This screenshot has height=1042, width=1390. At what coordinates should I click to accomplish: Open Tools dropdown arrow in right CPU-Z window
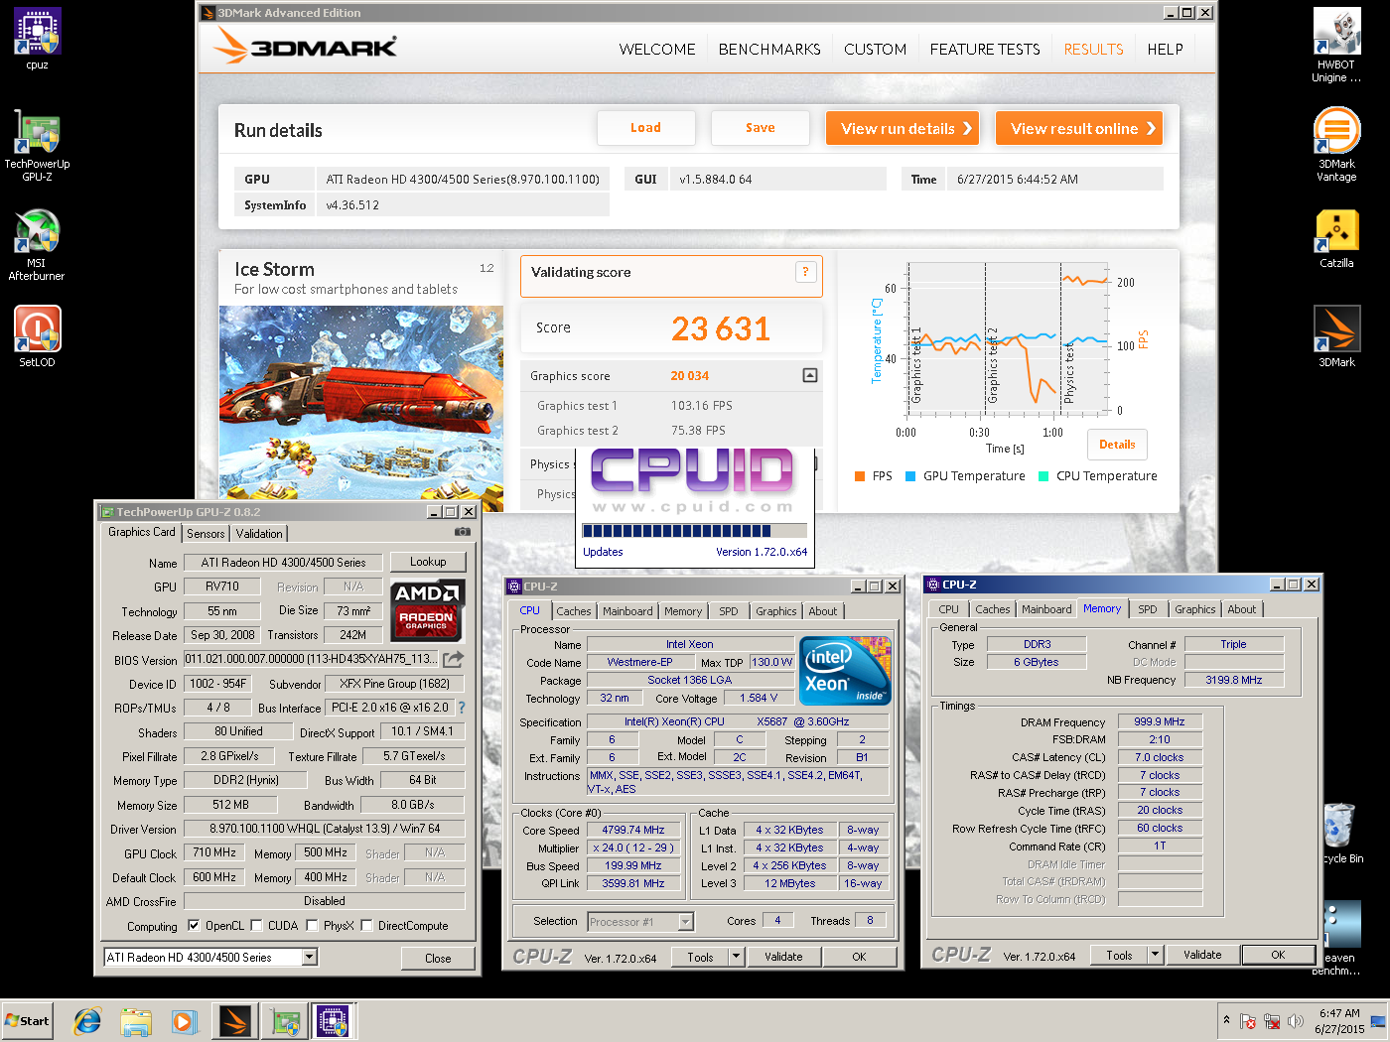coord(1155,955)
